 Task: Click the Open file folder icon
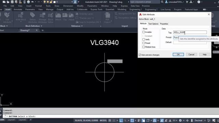(8, 2)
